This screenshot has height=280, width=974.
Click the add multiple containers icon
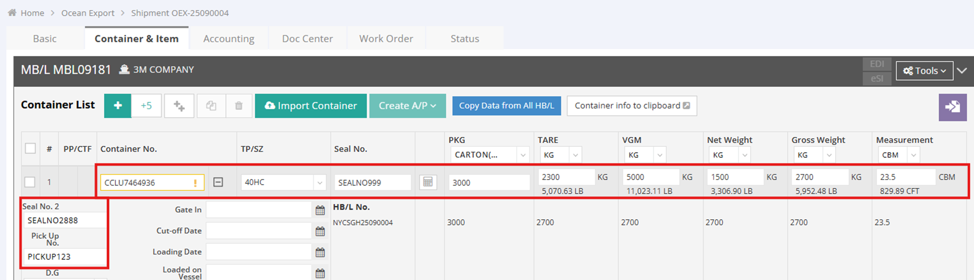point(179,106)
